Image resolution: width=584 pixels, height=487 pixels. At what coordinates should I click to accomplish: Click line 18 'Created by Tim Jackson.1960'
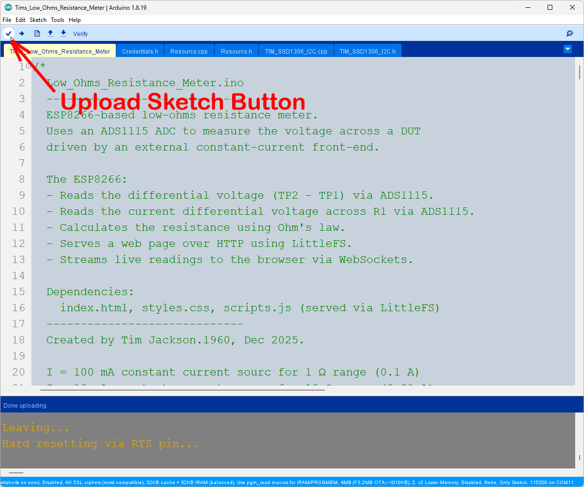138,340
